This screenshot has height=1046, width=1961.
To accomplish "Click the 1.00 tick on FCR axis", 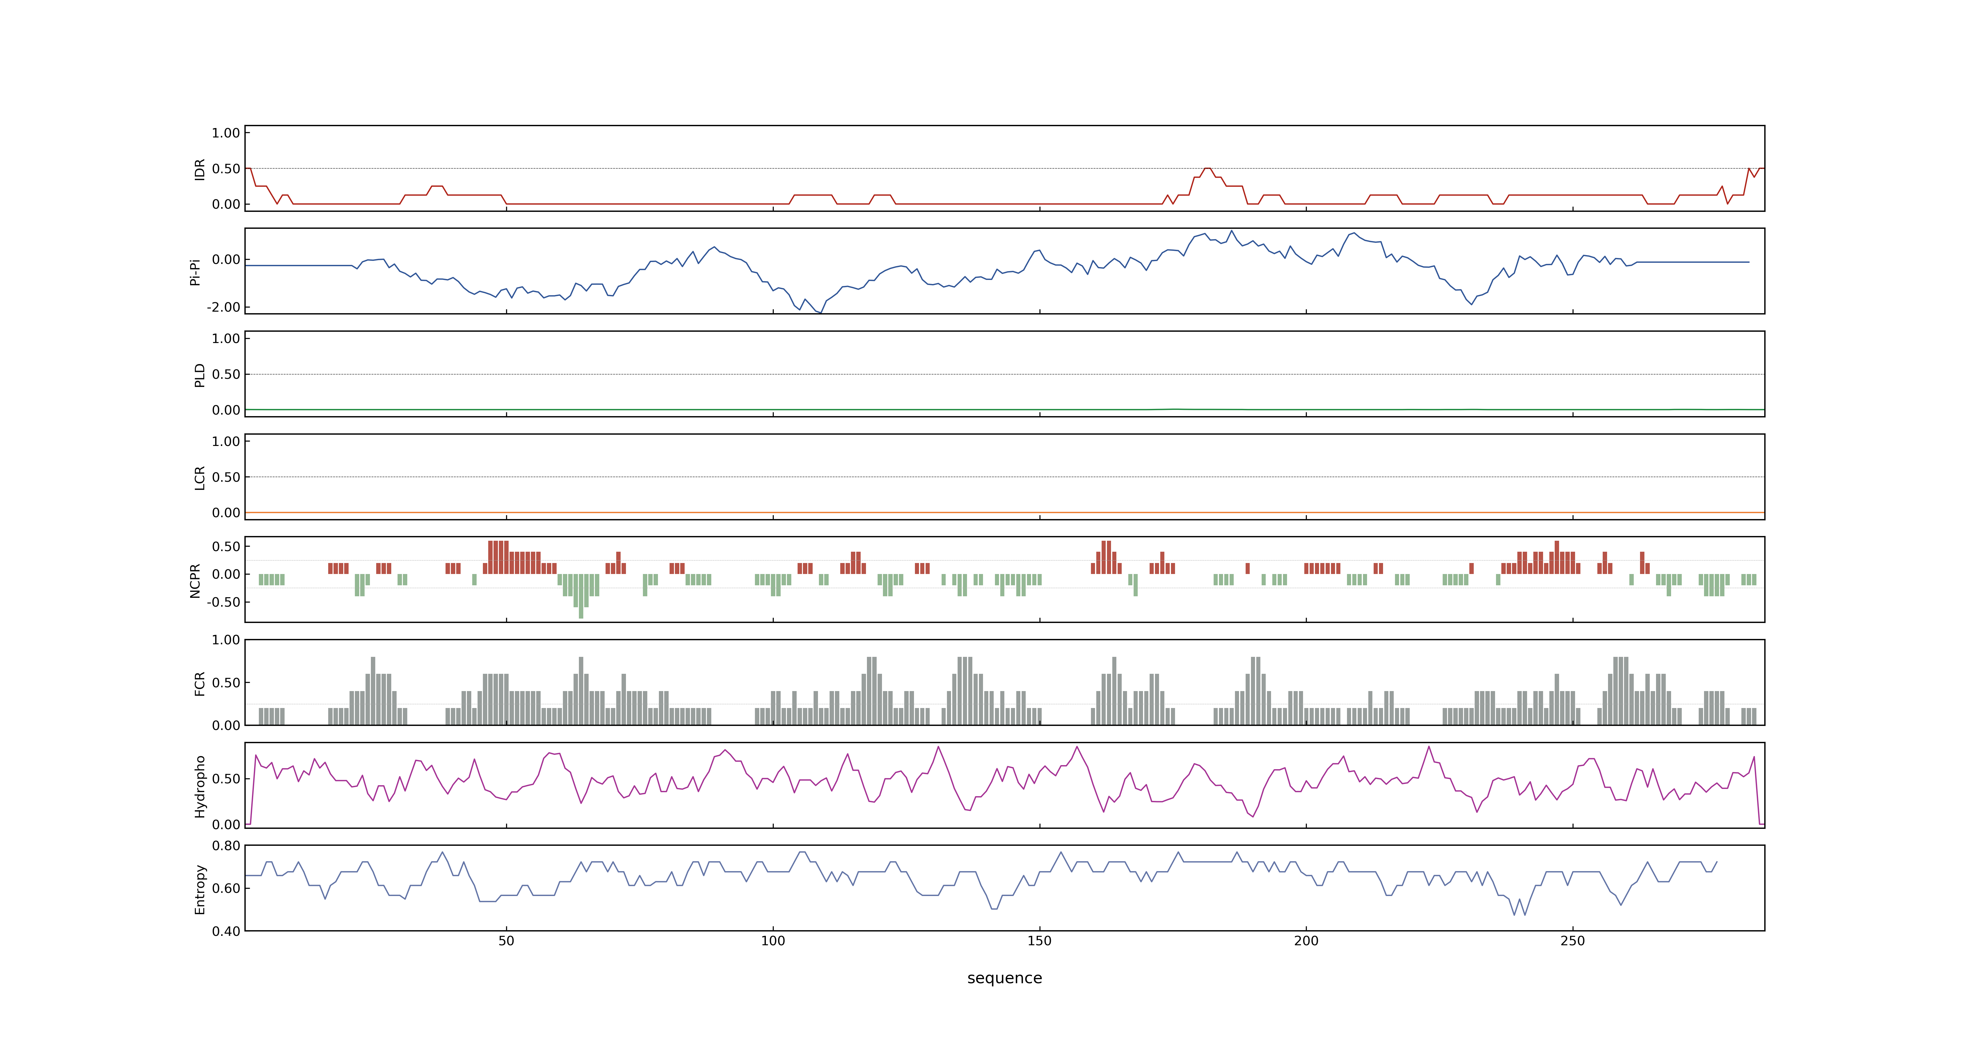I will (226, 640).
